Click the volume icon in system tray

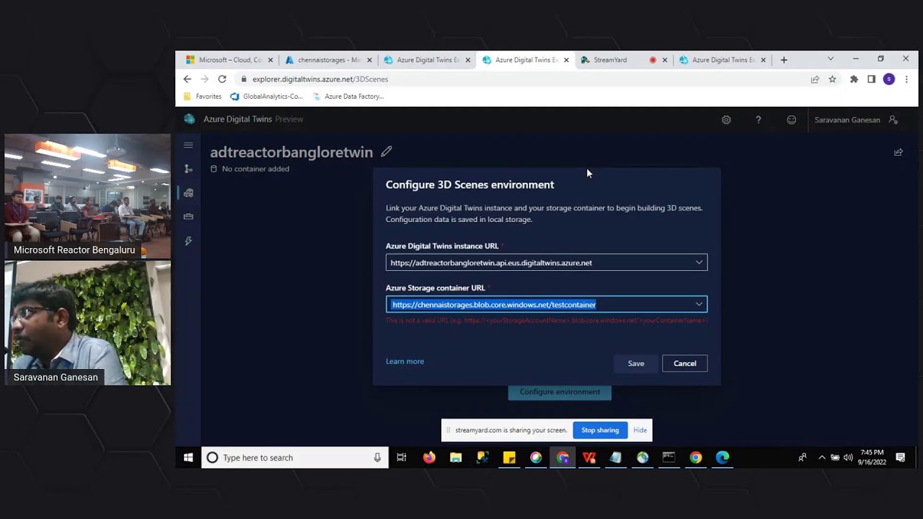pos(848,458)
